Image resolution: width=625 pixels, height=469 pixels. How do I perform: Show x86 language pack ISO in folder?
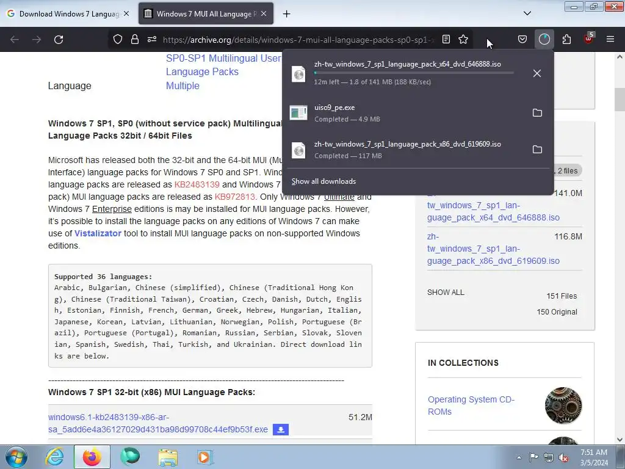click(x=537, y=150)
